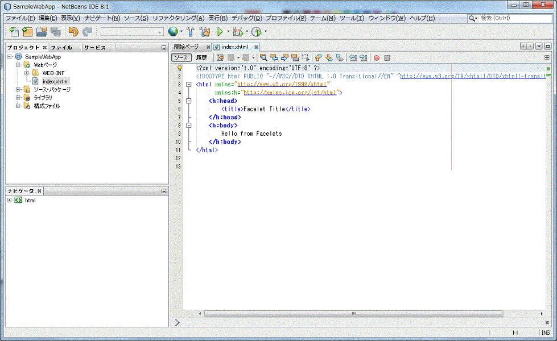Open the ファイル(F) menu
Viewport: 557px width, 341px height.
pyautogui.click(x=20, y=18)
